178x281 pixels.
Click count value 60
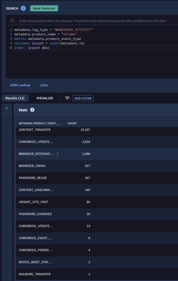[x=88, y=202]
